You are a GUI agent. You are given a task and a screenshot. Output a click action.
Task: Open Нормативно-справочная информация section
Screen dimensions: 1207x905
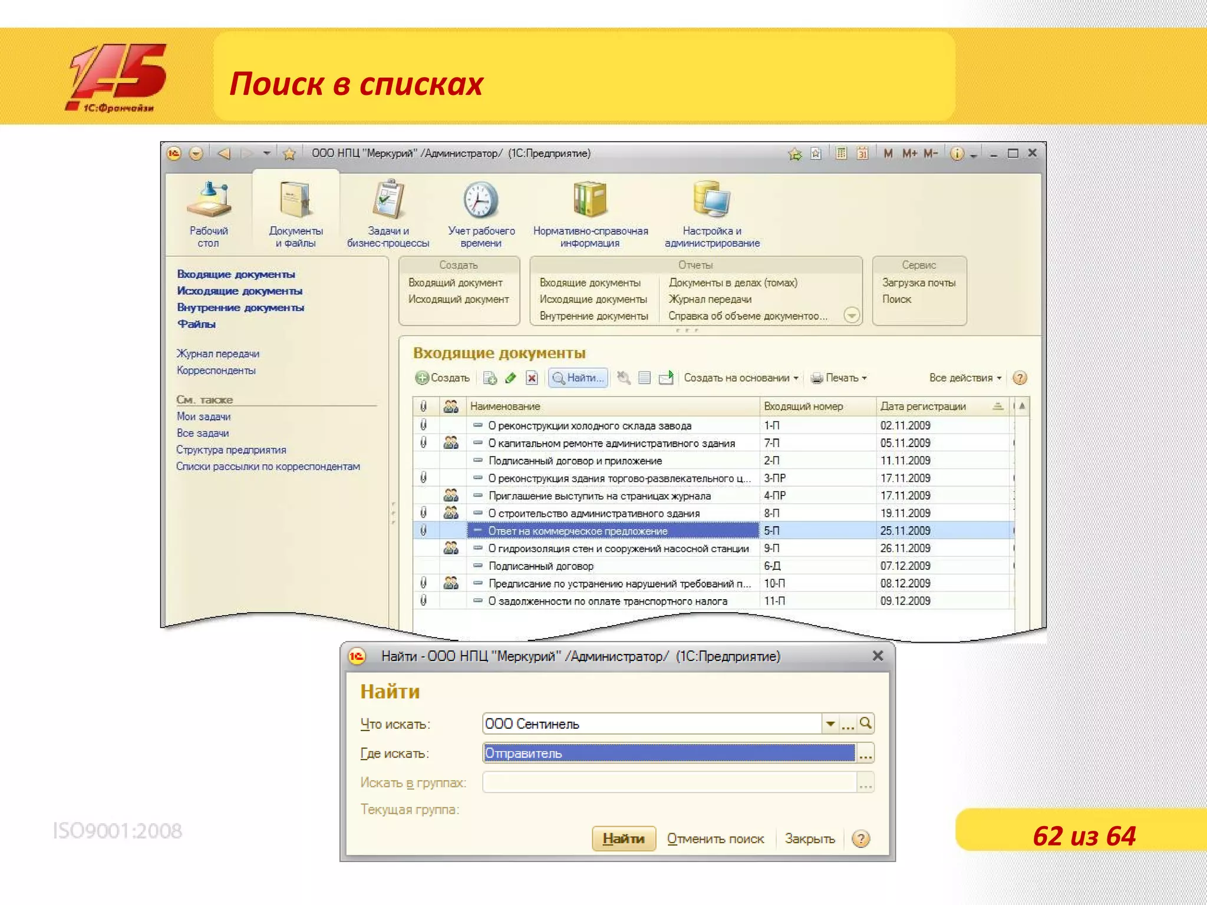tap(591, 214)
